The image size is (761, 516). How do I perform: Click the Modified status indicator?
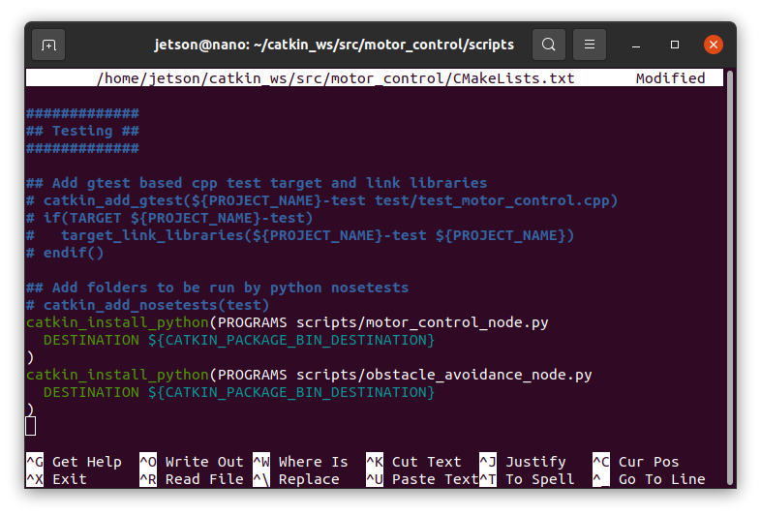[670, 78]
